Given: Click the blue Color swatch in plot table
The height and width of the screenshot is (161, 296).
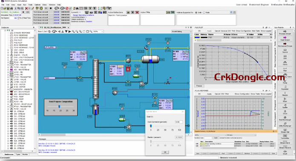Looking at the screenshot, I should pyautogui.click(x=197, y=38).
